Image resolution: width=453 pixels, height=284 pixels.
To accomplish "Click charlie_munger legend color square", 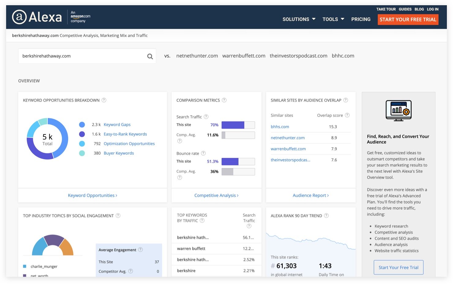I will (x=24, y=267).
